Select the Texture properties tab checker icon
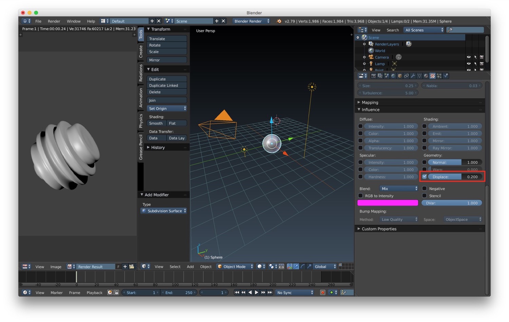 coord(433,76)
